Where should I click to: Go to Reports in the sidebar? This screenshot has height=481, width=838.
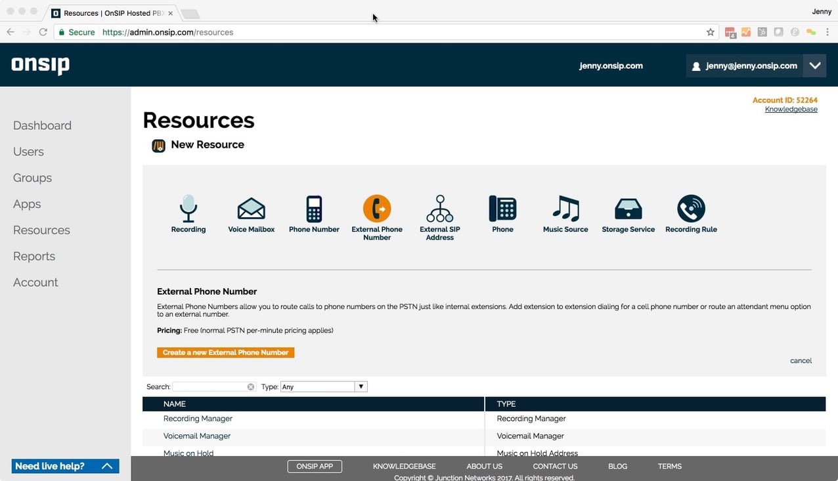pos(34,257)
